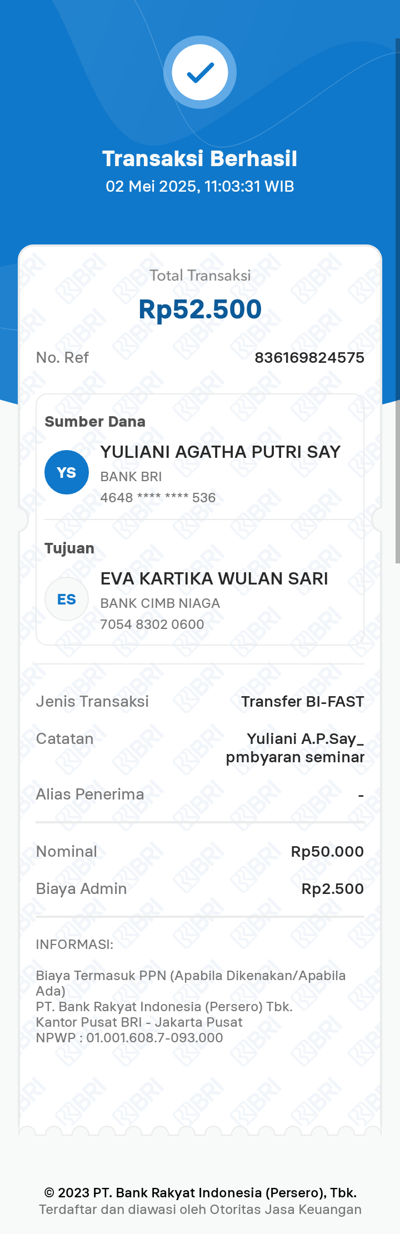Click the BANK CIMB NIAGA label
Viewport: 400px width, 1234px height.
click(x=160, y=603)
